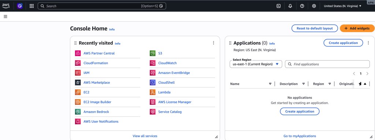Open the region selector United States (N. Virginia)
The height and width of the screenshot is (140, 375).
[342, 6]
